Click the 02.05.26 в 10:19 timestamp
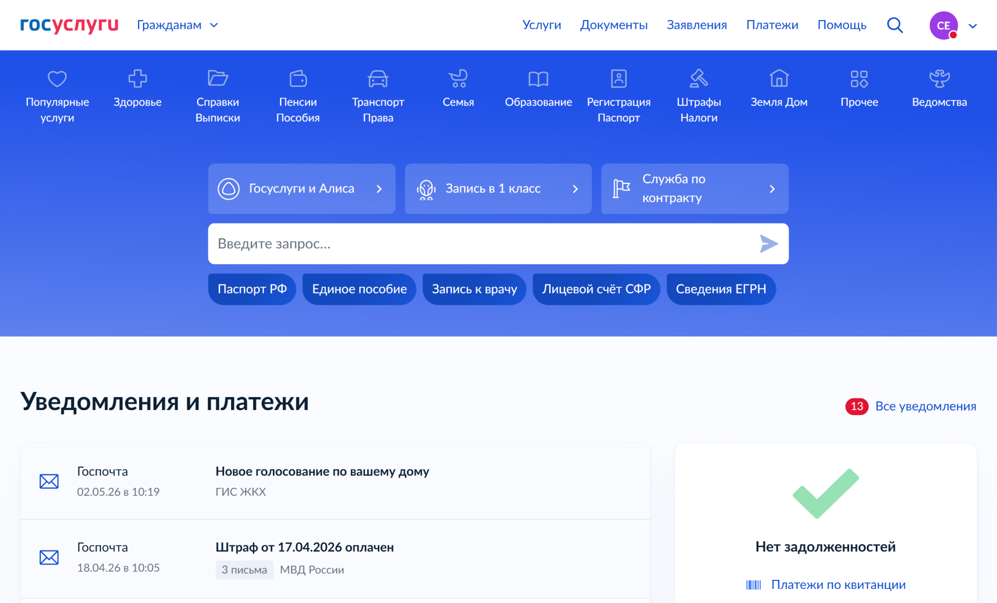997x603 pixels. 118,492
